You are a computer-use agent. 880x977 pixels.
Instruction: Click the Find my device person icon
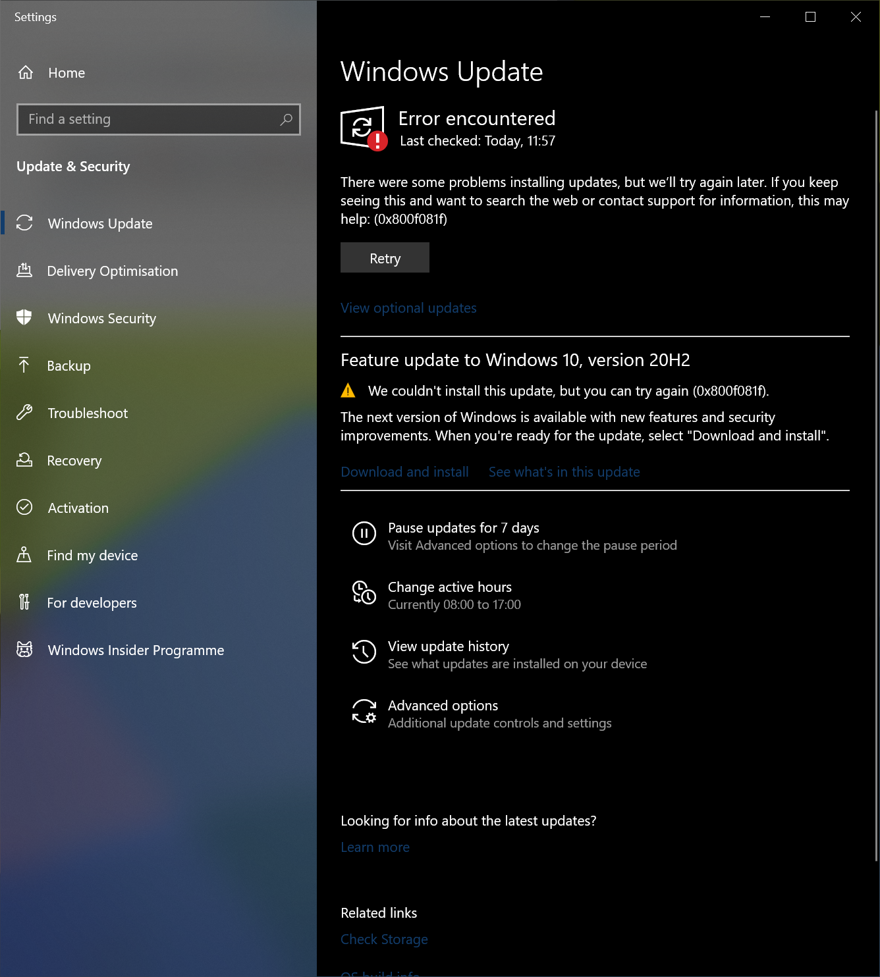[x=24, y=555]
